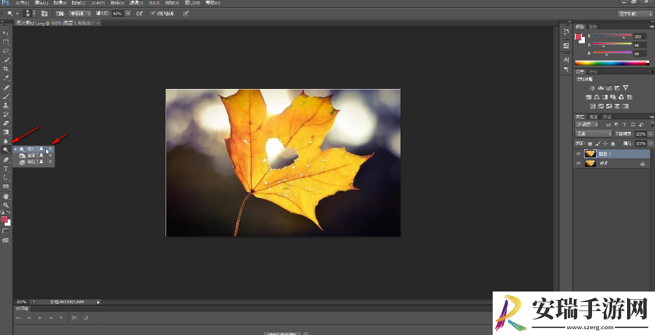Select the layer 1 thumbnail
The image size is (655, 335).
(590, 154)
